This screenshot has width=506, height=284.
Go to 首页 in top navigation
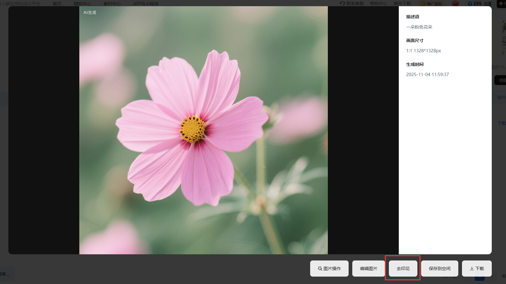click(57, 4)
